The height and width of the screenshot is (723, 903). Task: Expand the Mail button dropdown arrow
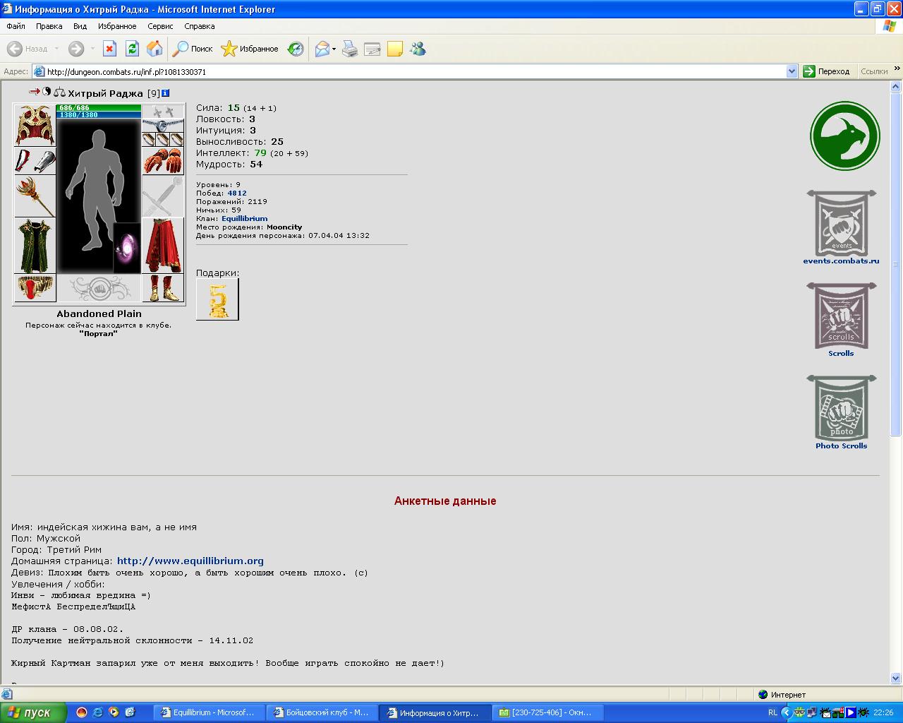(334, 49)
